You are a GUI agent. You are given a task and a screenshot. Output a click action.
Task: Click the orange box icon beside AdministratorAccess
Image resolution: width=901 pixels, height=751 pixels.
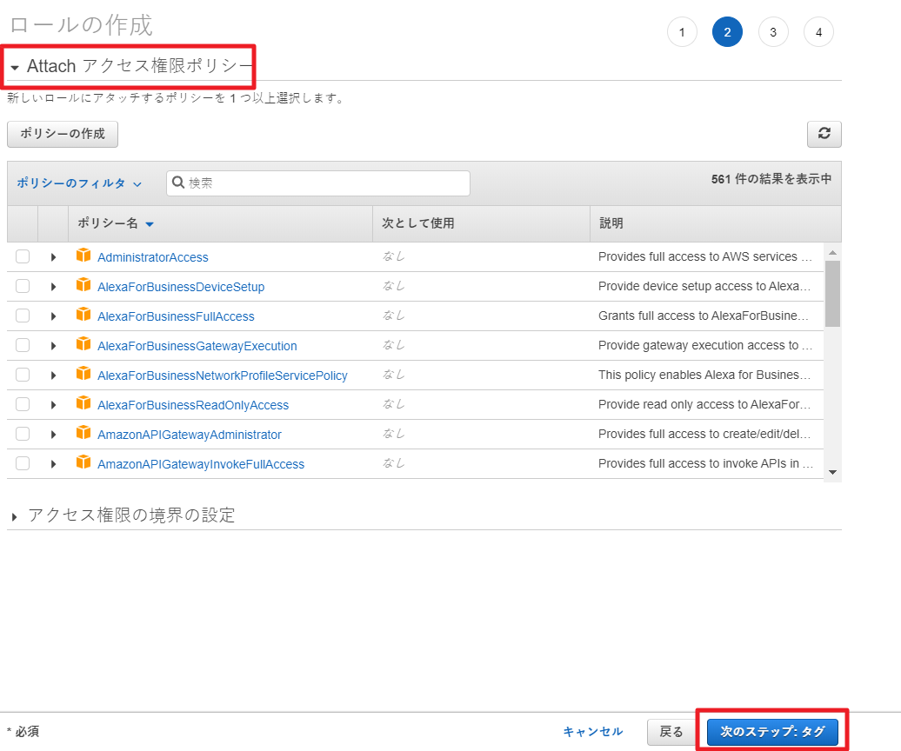coord(83,256)
